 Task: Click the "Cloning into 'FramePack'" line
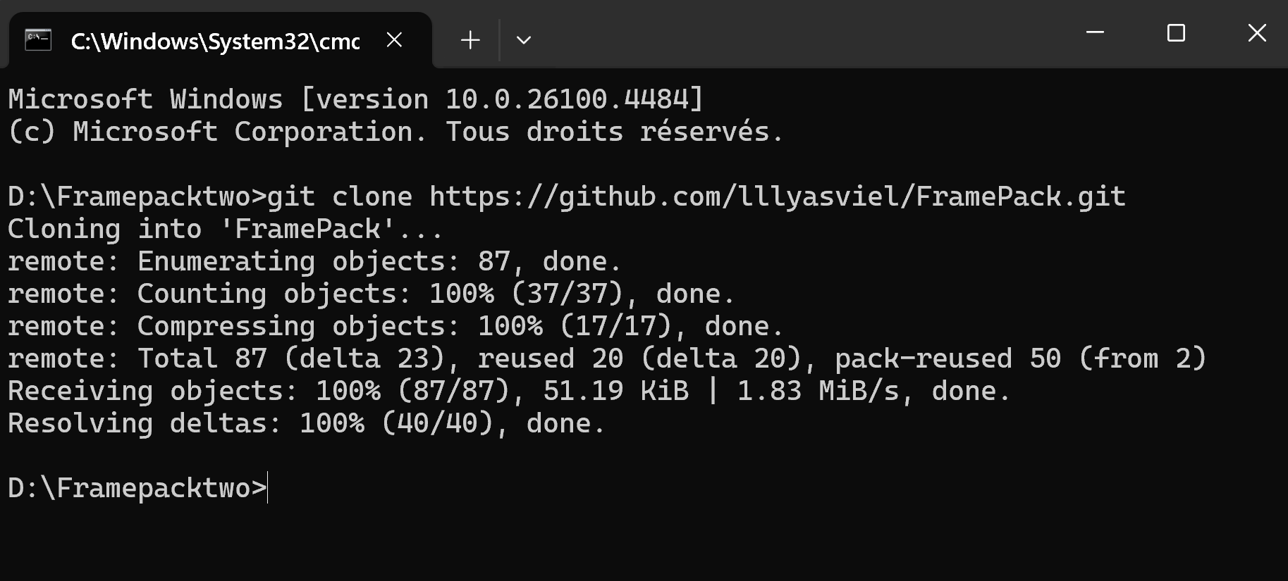point(225,229)
